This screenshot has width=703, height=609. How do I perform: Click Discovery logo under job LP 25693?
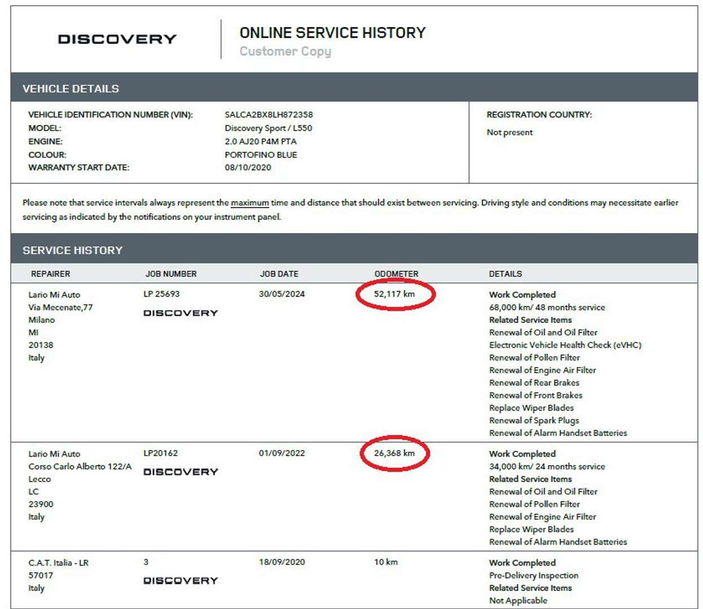point(181,313)
